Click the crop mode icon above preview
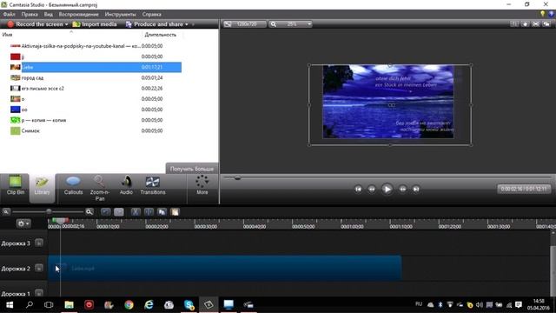This screenshot has width=556, height=313. 514,24
